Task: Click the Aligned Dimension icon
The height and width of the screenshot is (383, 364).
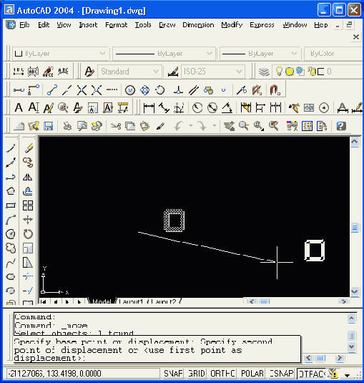Action: coord(164,107)
